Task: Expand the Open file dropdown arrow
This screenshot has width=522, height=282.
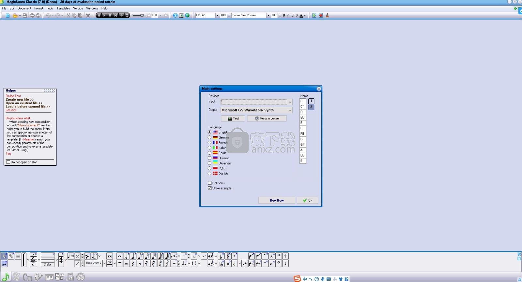Action: pyautogui.click(x=20, y=15)
